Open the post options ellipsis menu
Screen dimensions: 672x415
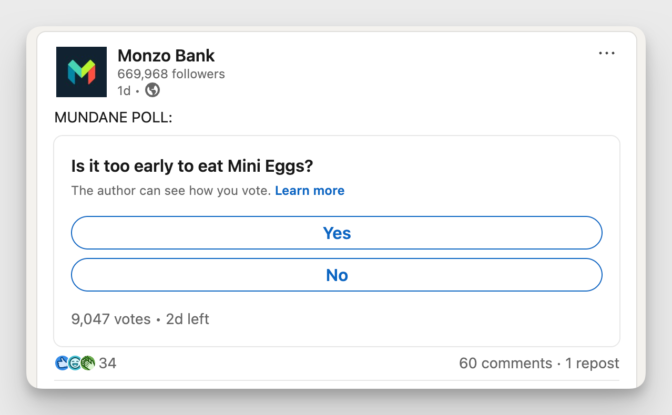tap(607, 53)
